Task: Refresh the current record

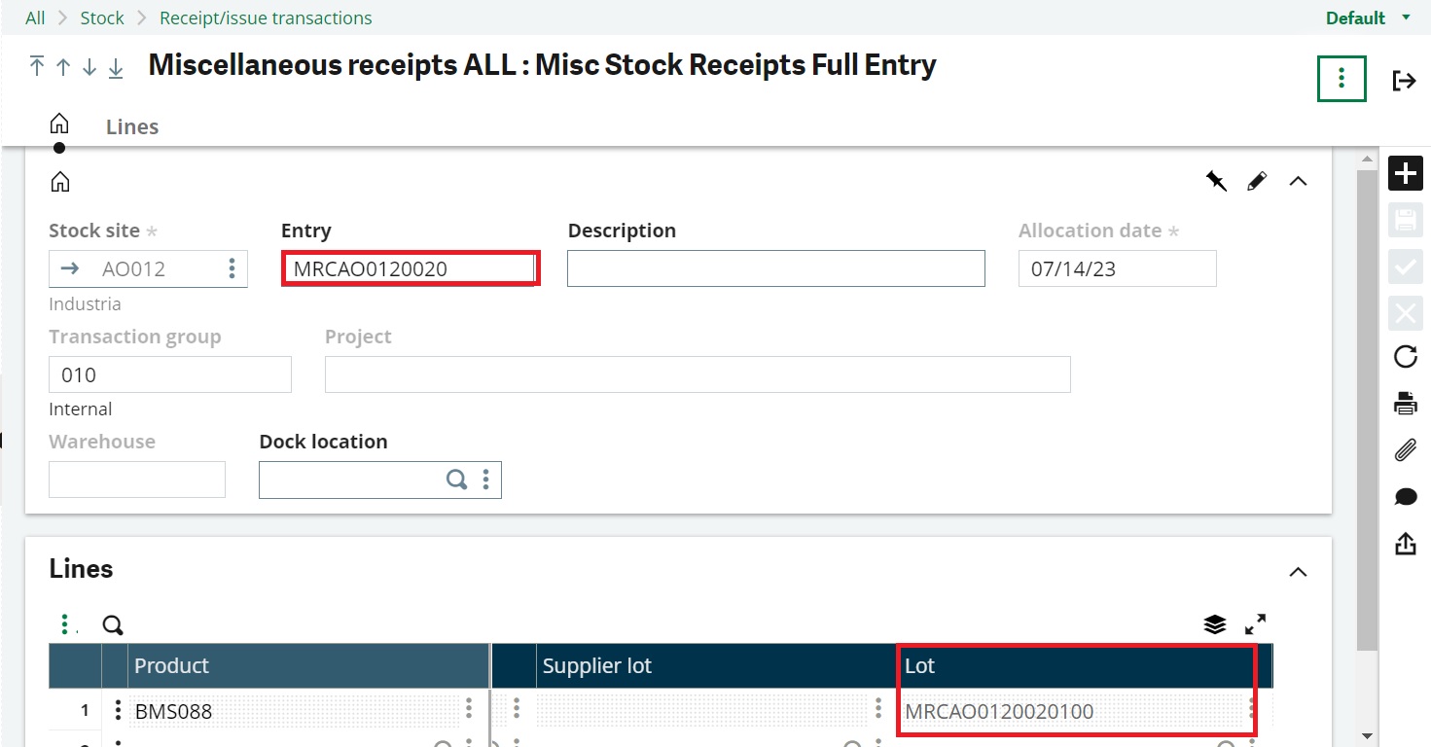Action: coord(1405,357)
